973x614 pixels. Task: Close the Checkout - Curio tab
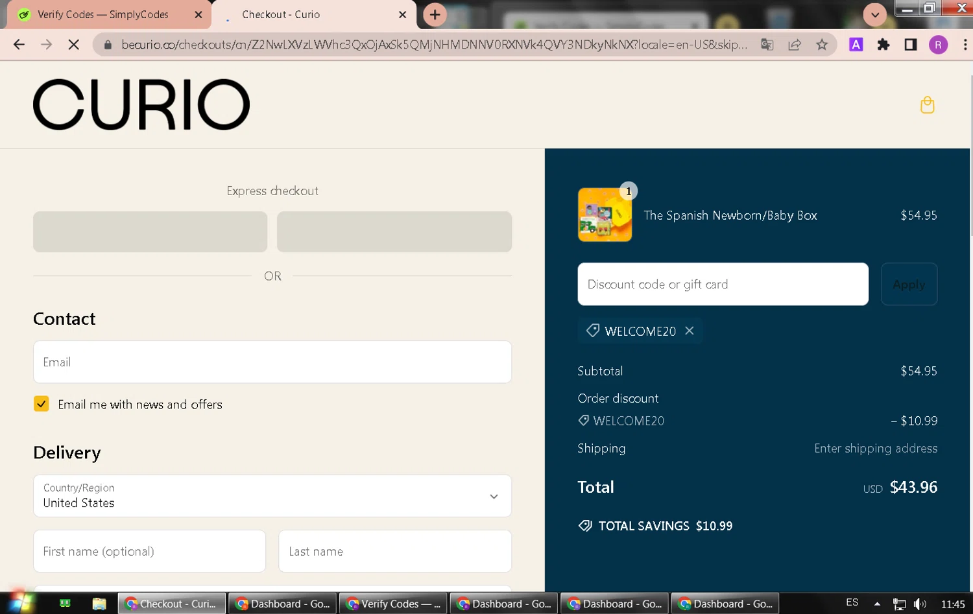pyautogui.click(x=402, y=14)
